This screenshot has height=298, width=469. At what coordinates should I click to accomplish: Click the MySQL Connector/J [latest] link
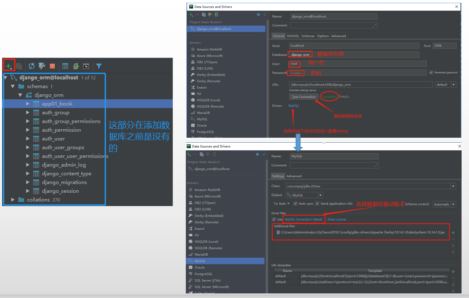pyautogui.click(x=304, y=219)
